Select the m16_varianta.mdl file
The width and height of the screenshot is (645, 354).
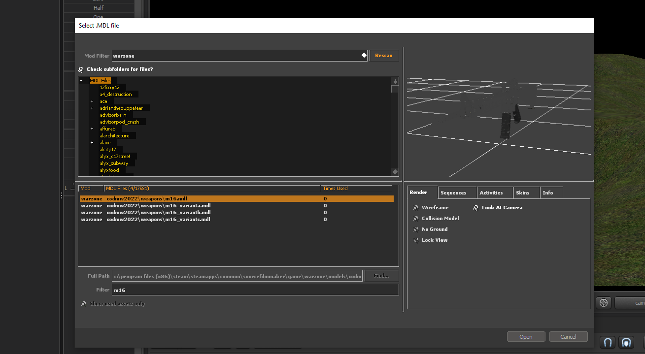pos(237,205)
